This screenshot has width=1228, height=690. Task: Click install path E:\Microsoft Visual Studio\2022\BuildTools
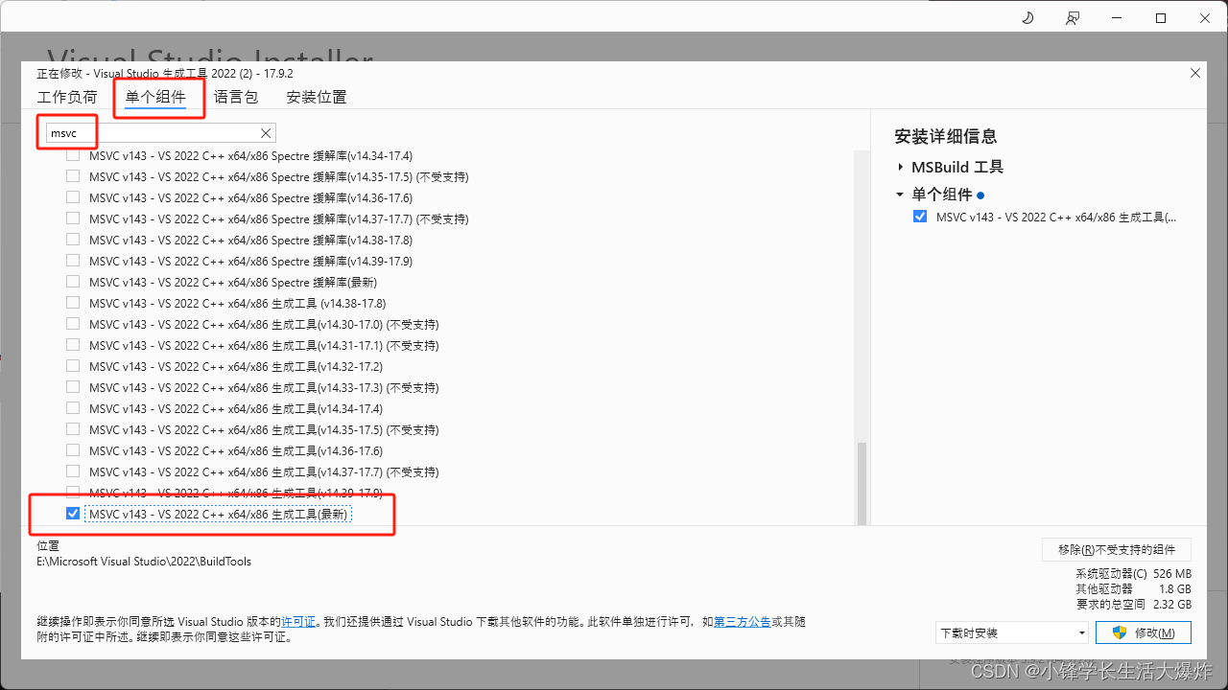click(x=144, y=562)
